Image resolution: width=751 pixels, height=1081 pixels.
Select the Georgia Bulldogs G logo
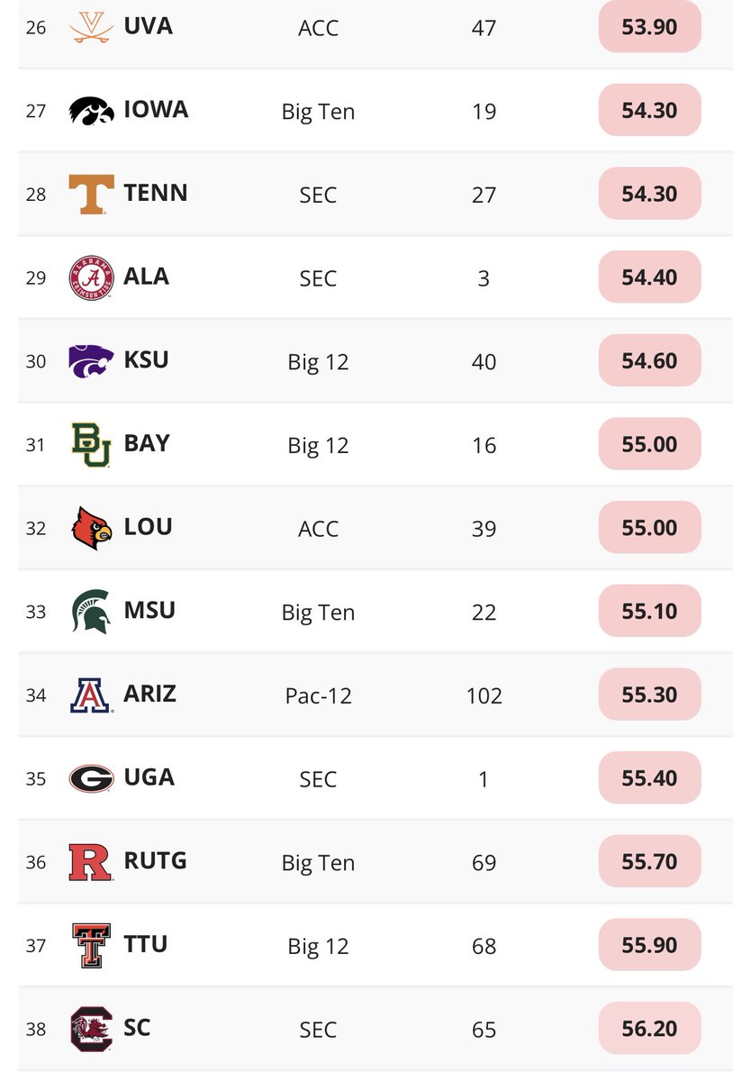click(x=91, y=778)
